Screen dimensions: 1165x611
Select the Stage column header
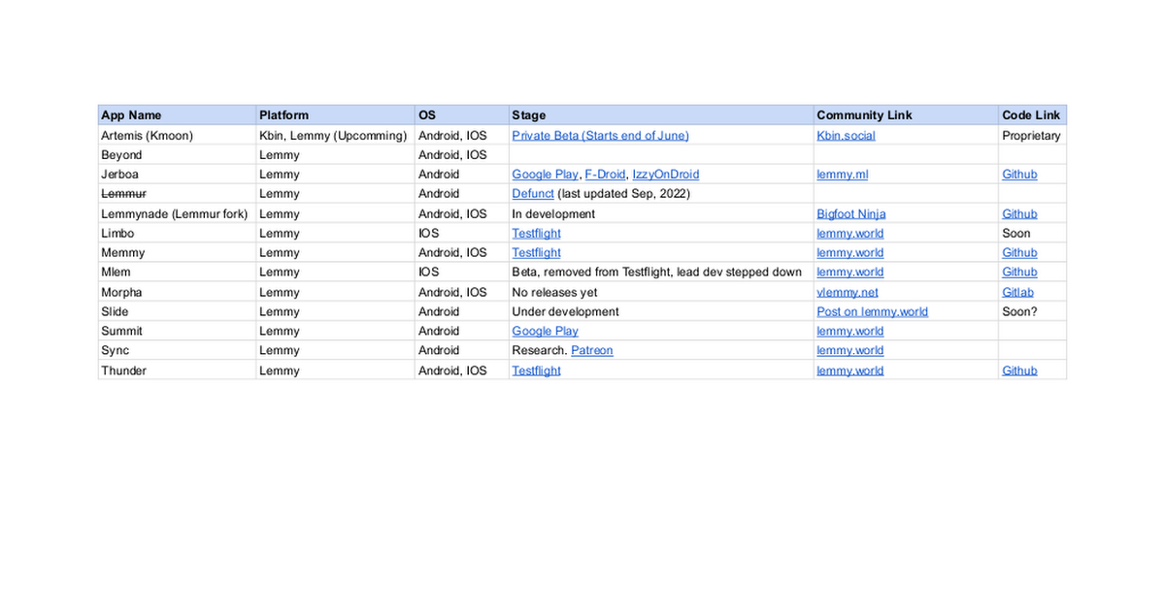point(661,115)
